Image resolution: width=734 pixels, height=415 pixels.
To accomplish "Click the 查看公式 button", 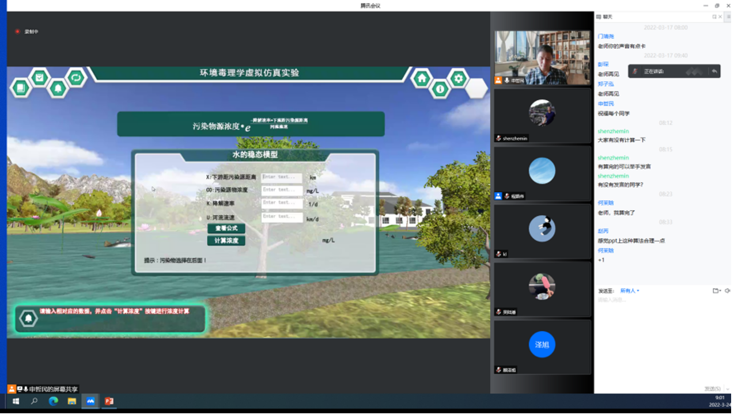I will click(226, 229).
